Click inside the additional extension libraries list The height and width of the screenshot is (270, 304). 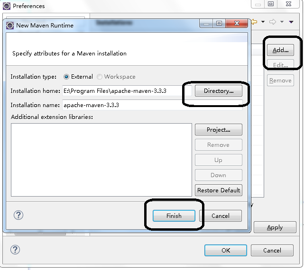pyautogui.click(x=101, y=160)
